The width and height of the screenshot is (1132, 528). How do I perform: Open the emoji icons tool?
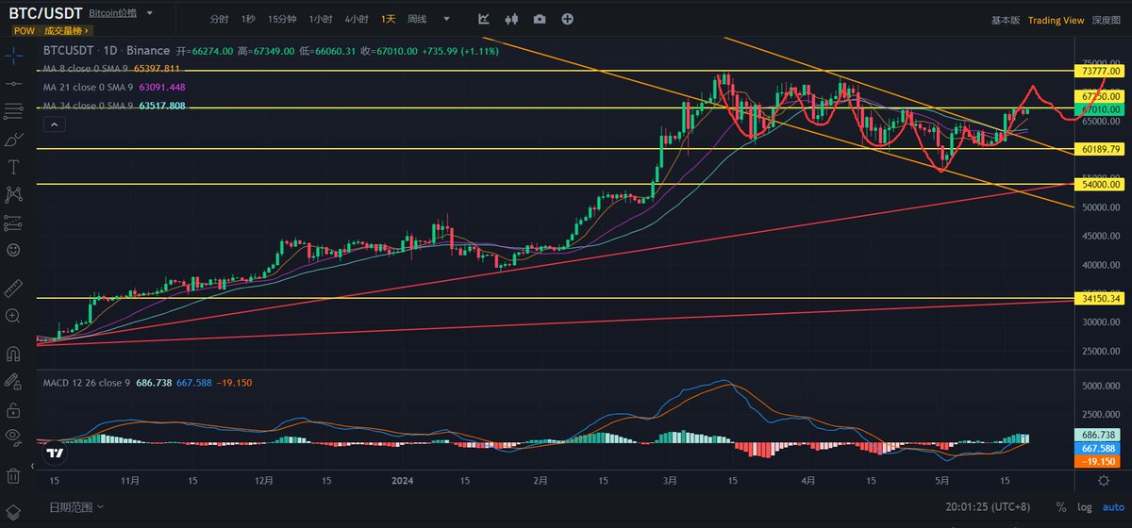[x=13, y=250]
